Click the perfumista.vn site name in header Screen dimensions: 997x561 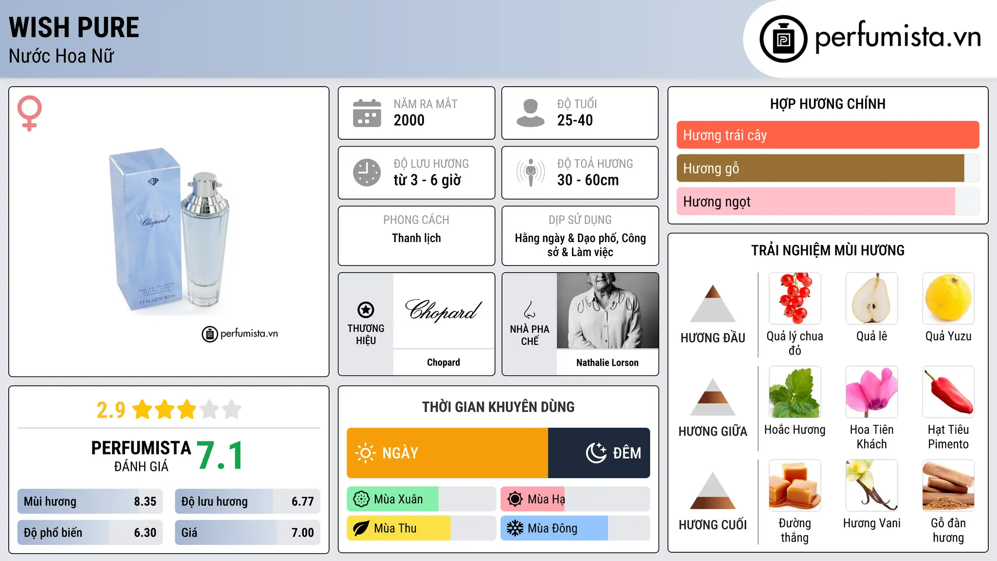[898, 37]
